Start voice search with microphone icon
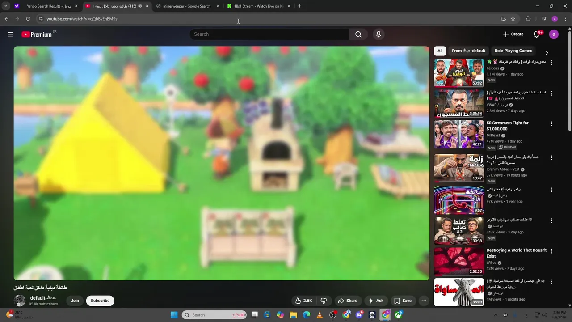Screen dimensions: 572x322 pyautogui.click(x=379, y=34)
